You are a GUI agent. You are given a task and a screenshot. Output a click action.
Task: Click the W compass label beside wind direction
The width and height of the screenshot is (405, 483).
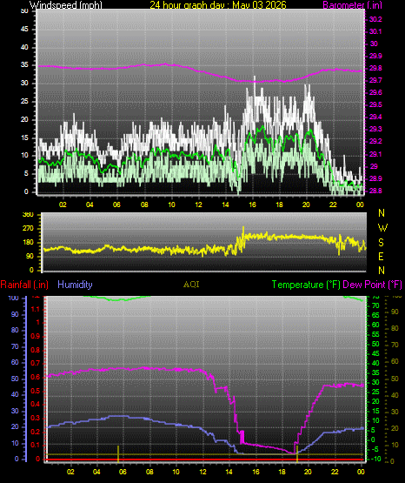coord(382,228)
